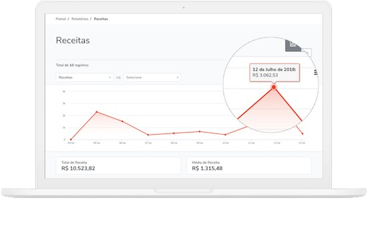
Task: Go to Relatórios in the breadcrumb
Action: pyautogui.click(x=80, y=19)
